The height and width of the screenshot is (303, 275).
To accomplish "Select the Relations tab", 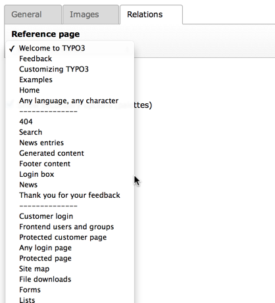I will (151, 14).
